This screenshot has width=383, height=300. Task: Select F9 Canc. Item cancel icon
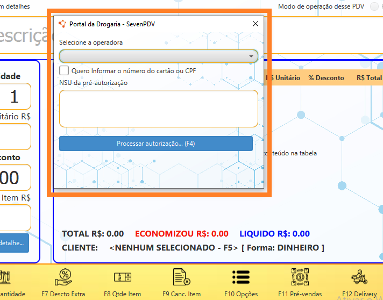pos(181,277)
